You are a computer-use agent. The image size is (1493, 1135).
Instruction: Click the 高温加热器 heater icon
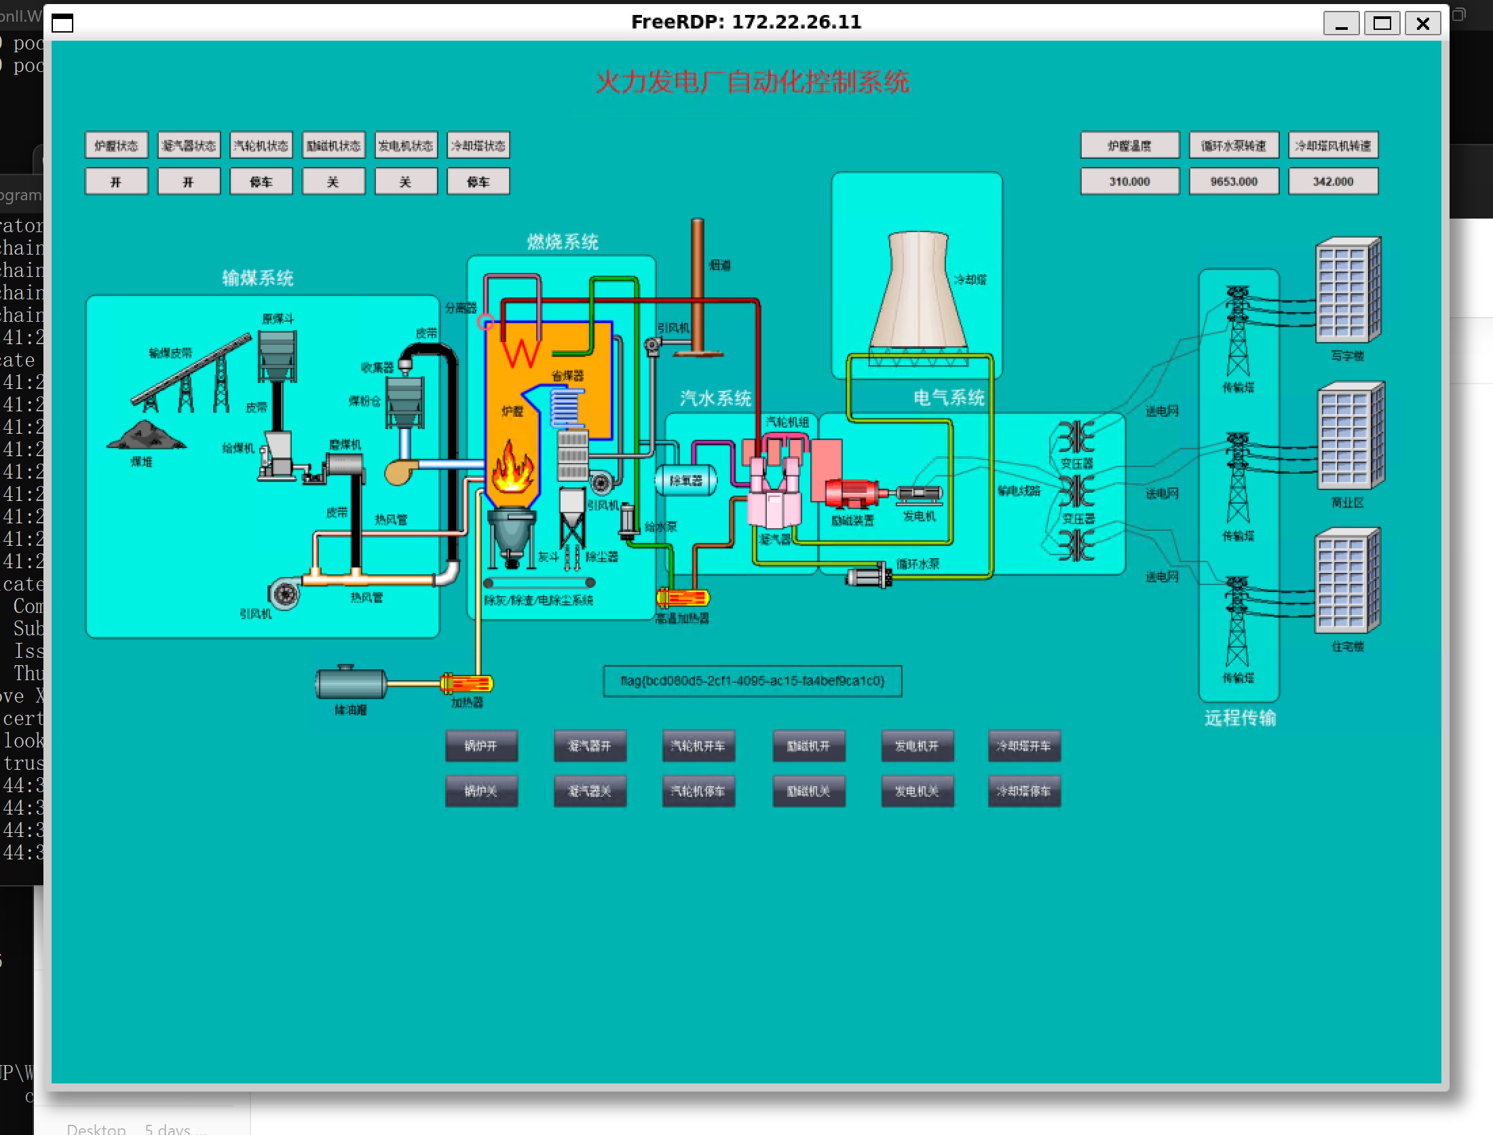pyautogui.click(x=683, y=598)
